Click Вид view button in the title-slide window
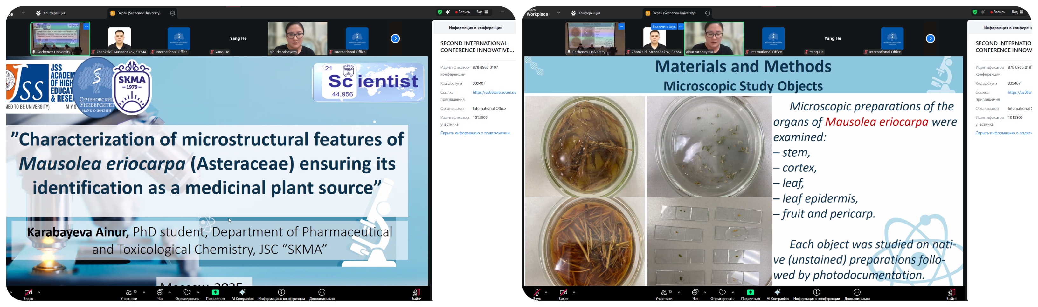The image size is (1038, 307). pos(482,12)
